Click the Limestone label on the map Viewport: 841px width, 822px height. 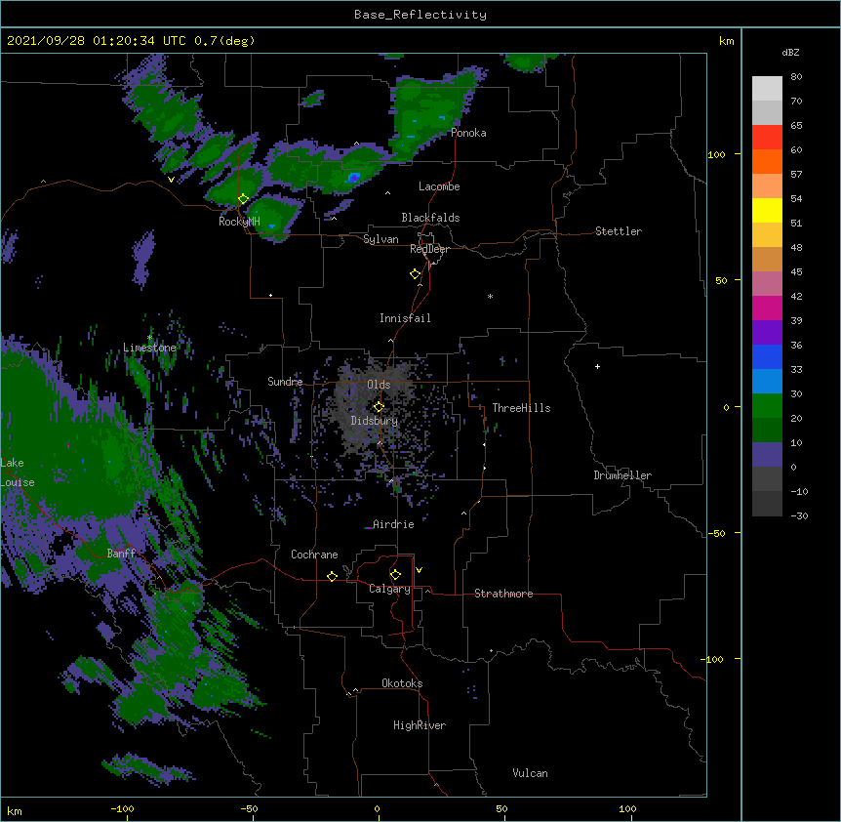point(149,348)
